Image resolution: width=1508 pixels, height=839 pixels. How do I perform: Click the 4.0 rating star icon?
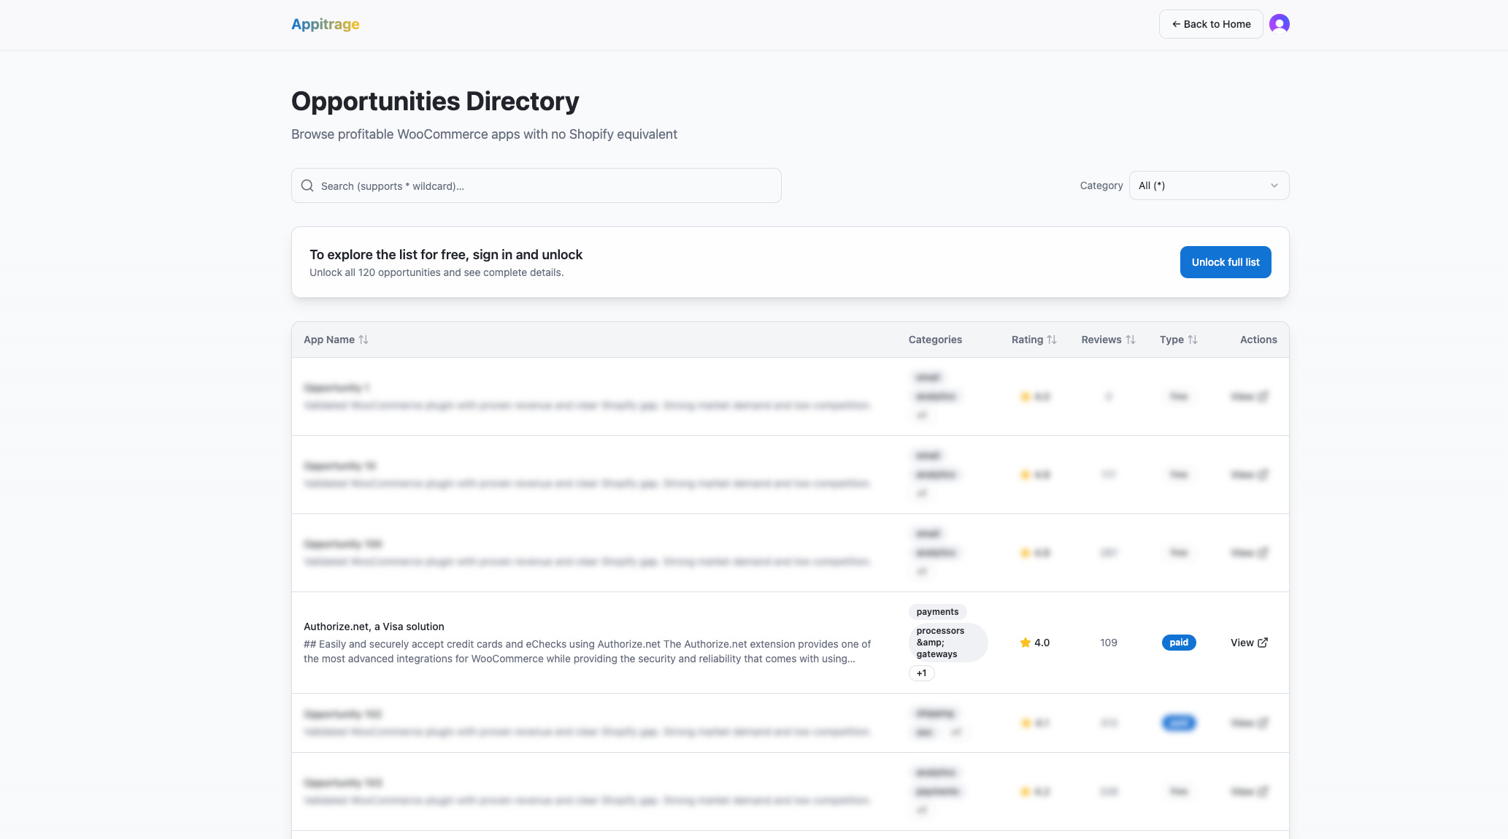(x=1026, y=643)
